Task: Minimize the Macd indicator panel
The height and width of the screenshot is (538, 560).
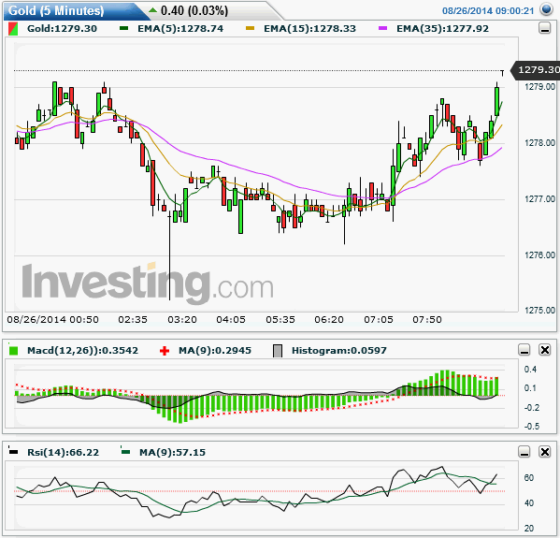Action: click(524, 350)
